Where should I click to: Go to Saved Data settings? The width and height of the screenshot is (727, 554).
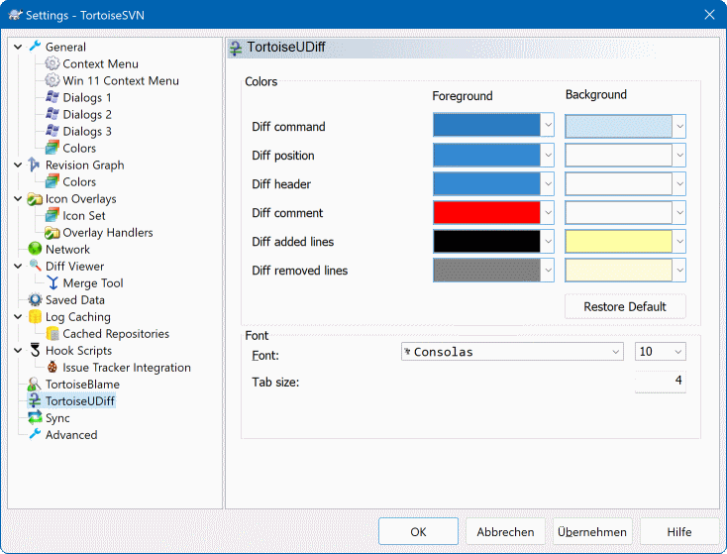click(75, 299)
